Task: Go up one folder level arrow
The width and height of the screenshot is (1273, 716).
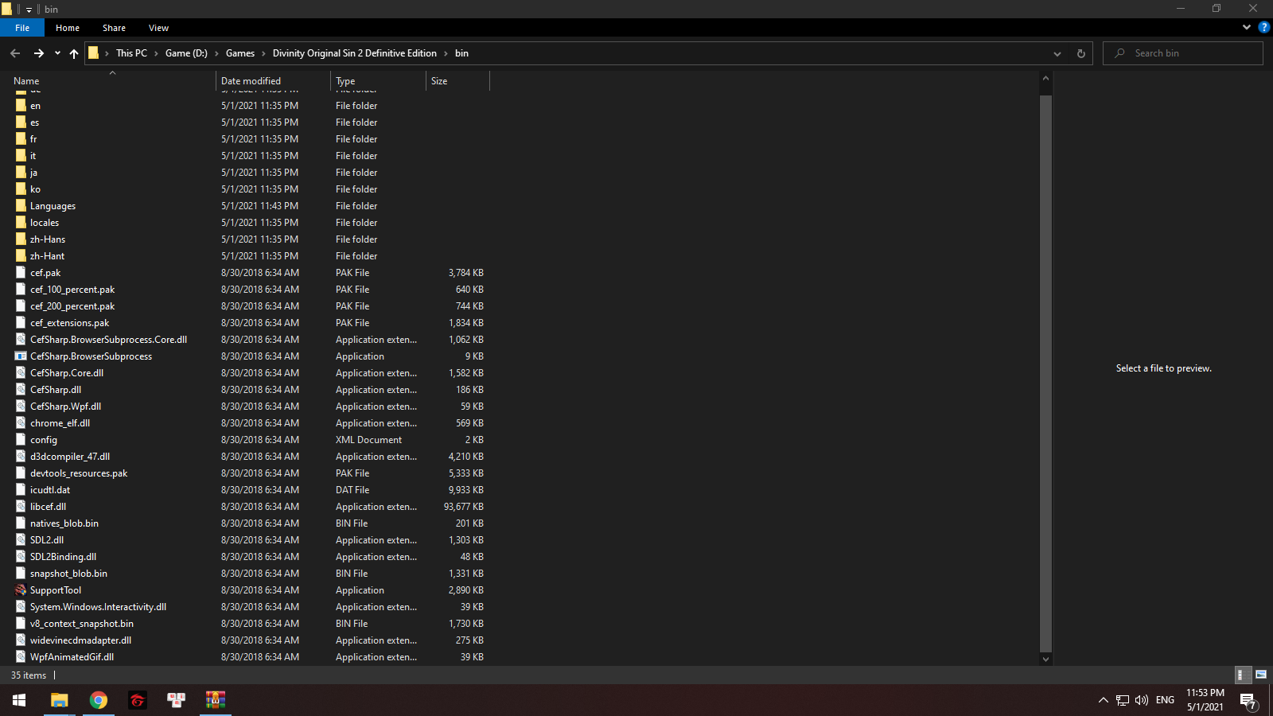Action: point(74,53)
